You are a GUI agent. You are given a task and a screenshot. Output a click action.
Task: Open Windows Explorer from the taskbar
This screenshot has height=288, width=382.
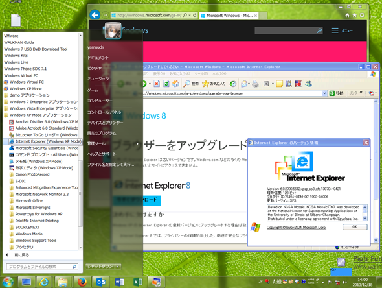pos(63,282)
